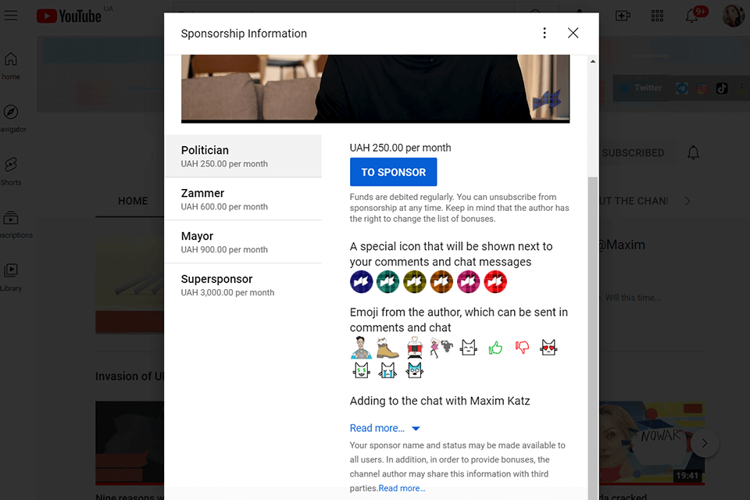The image size is (750, 500).
Task: Click the crying cat emoji
Action: [388, 370]
